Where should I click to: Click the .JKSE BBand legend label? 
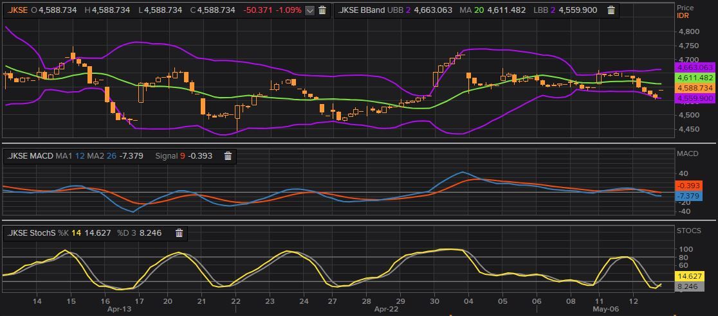(362, 10)
